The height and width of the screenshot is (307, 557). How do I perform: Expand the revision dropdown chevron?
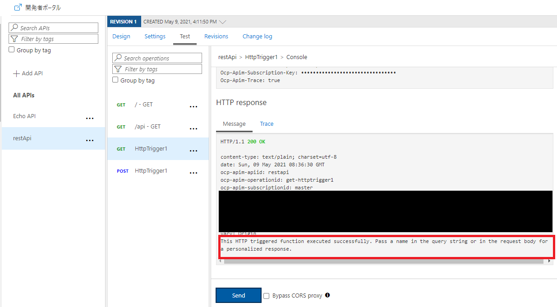(x=222, y=22)
